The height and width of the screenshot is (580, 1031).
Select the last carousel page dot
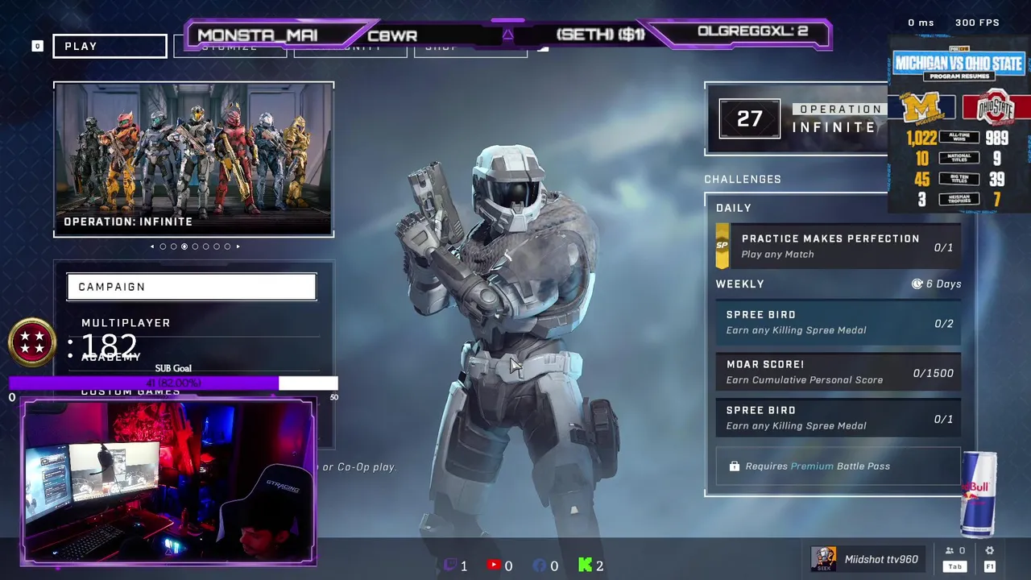click(x=227, y=246)
